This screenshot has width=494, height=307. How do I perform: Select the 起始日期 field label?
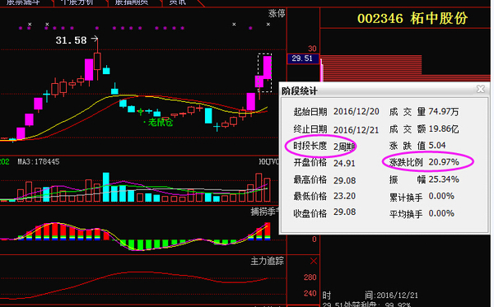tap(310, 111)
